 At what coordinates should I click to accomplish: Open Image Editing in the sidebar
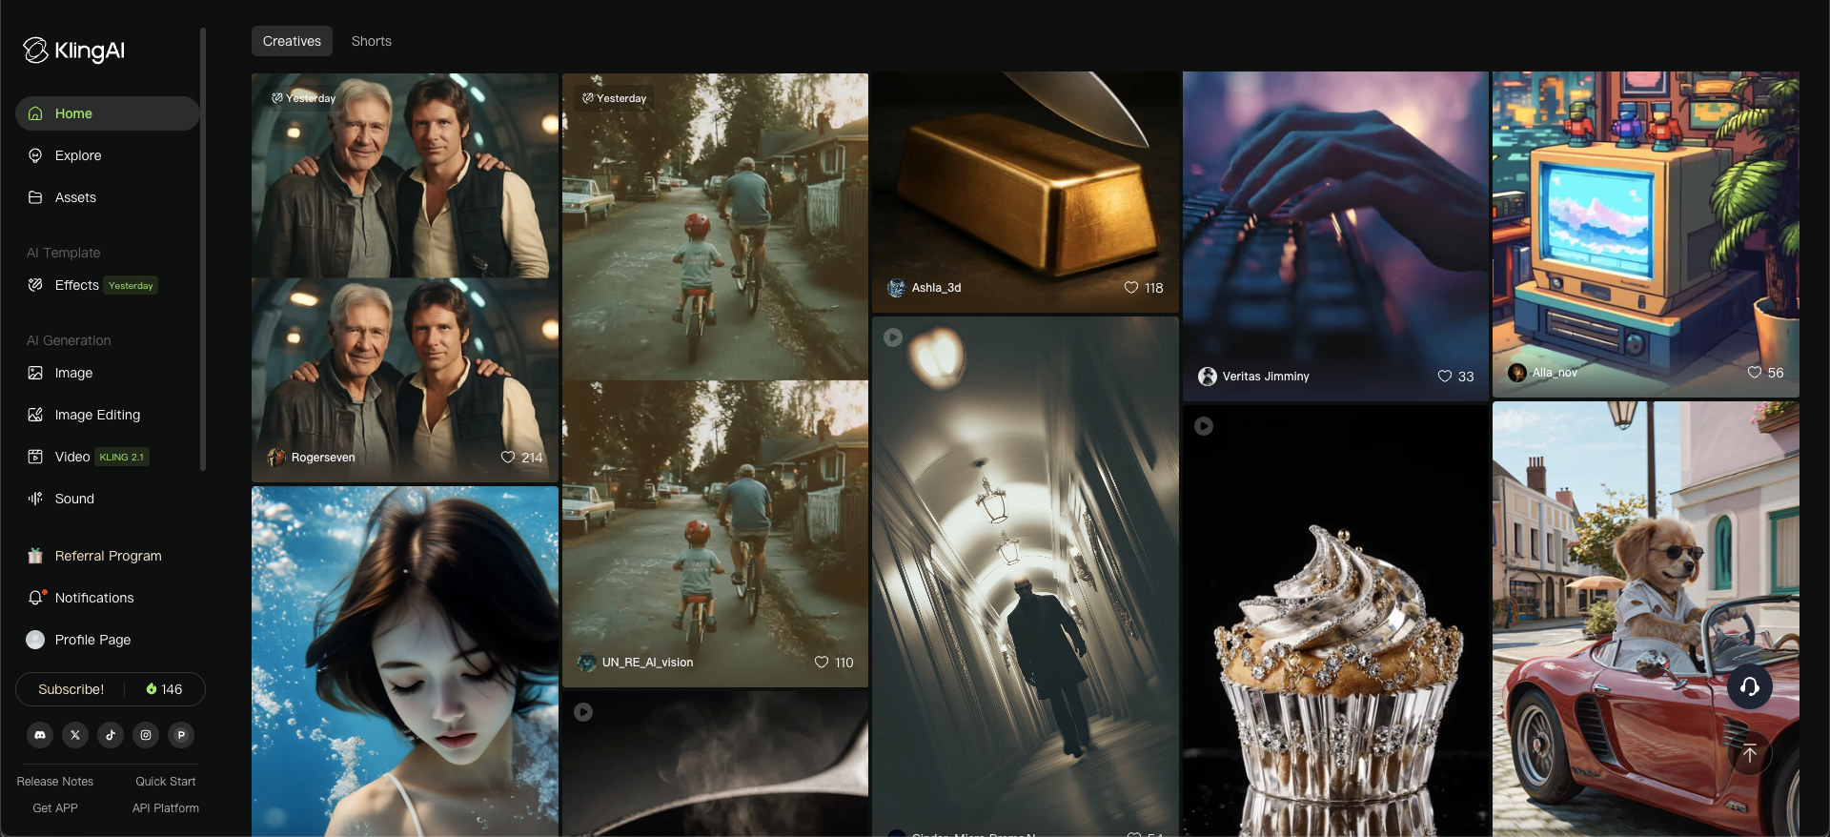[x=108, y=415]
